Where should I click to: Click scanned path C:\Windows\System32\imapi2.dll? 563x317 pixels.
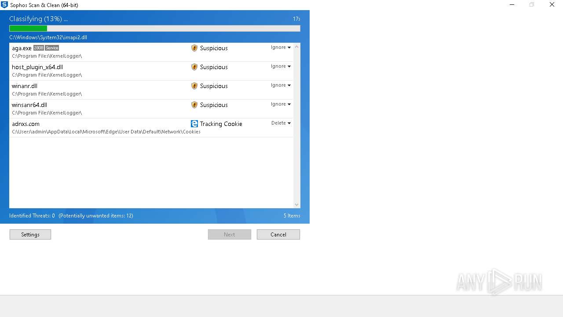[48, 37]
